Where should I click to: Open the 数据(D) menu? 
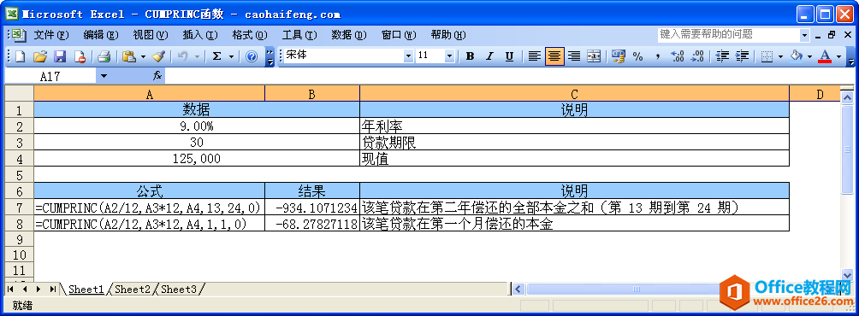[x=349, y=35]
